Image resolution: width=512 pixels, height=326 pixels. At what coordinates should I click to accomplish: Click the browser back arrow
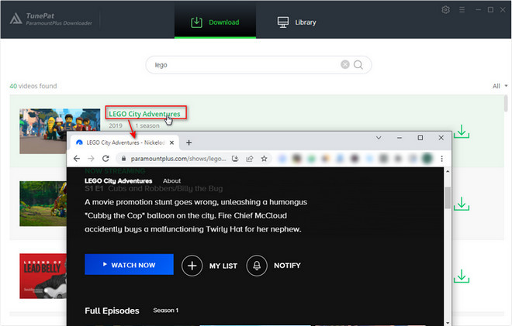coord(77,159)
